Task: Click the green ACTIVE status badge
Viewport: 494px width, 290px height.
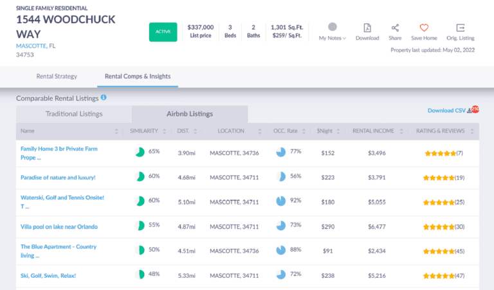Action: pyautogui.click(x=163, y=32)
